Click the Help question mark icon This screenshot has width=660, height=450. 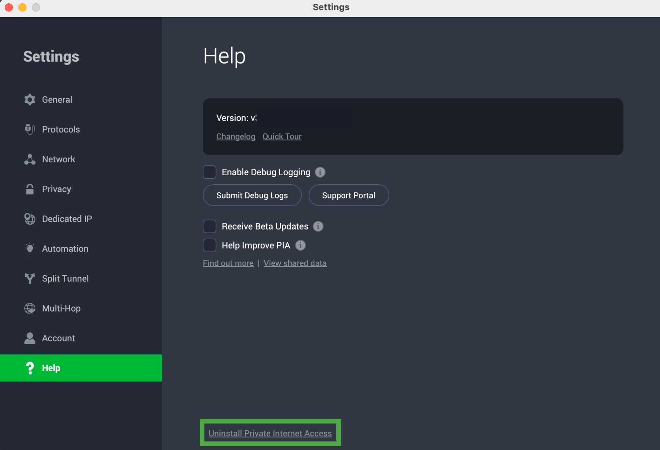pyautogui.click(x=30, y=368)
